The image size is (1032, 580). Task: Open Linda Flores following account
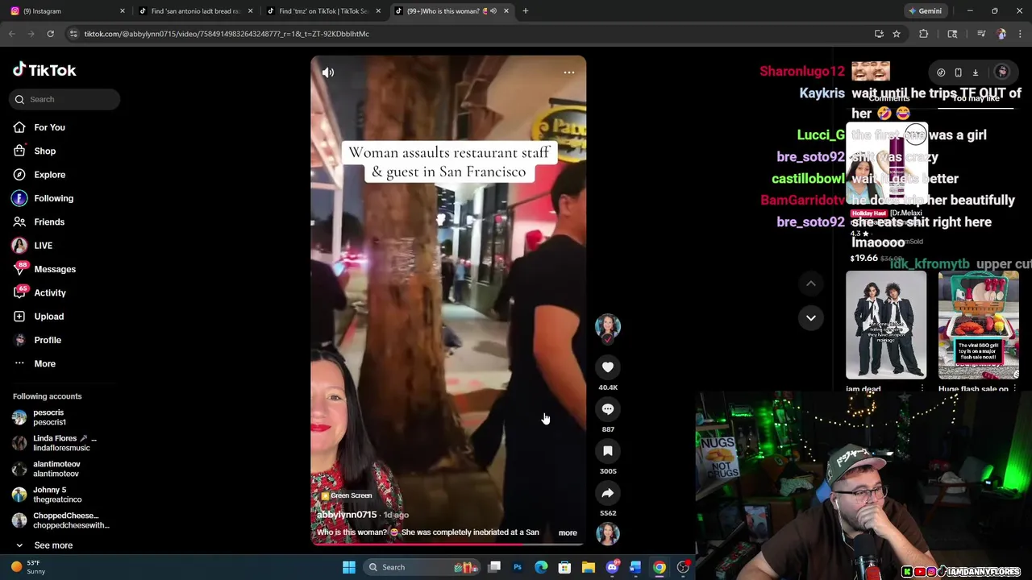tap(55, 443)
